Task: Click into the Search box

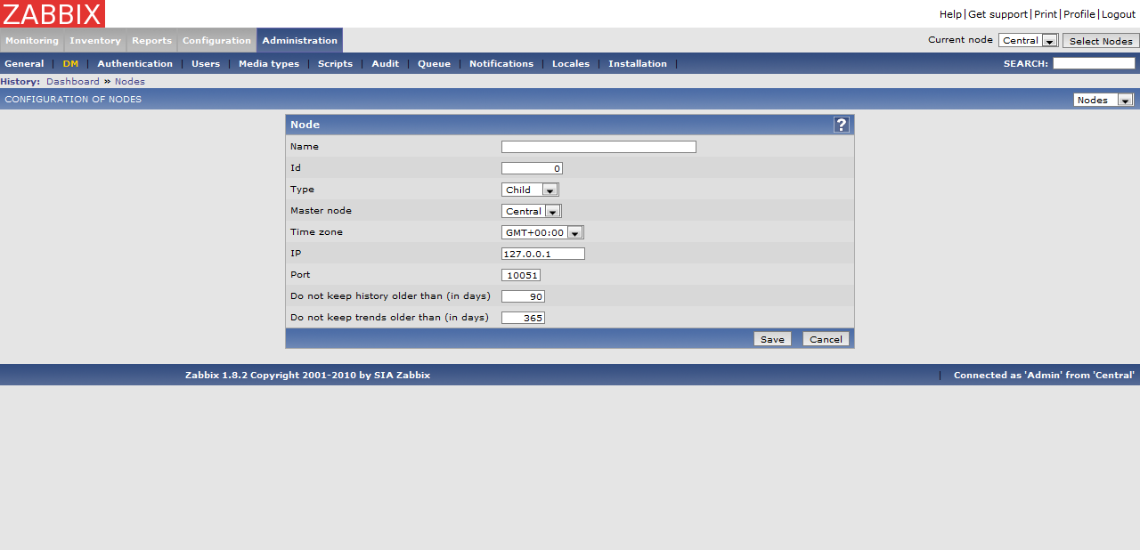Action: 1093,64
